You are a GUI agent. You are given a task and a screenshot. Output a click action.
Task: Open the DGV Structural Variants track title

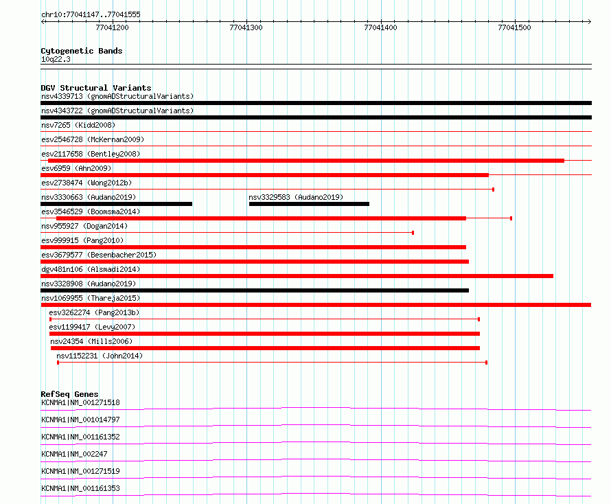(x=96, y=88)
